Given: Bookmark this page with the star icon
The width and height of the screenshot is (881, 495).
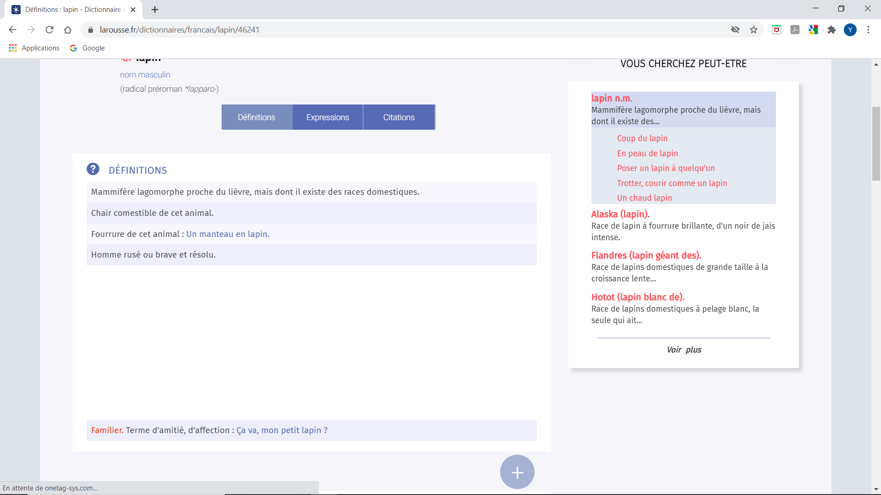Looking at the screenshot, I should pos(753,30).
